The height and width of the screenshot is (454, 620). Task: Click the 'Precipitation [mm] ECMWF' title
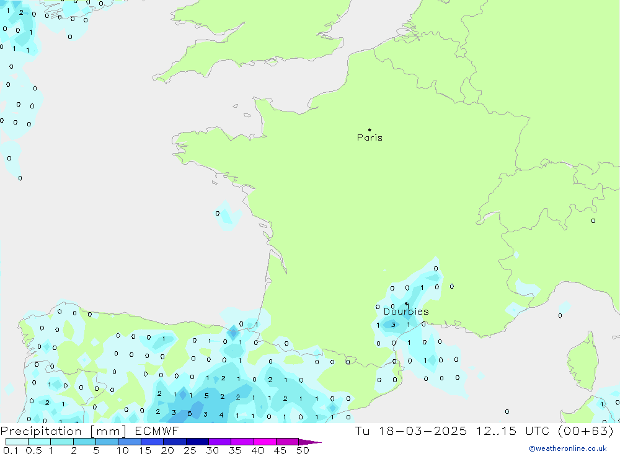pos(89,430)
